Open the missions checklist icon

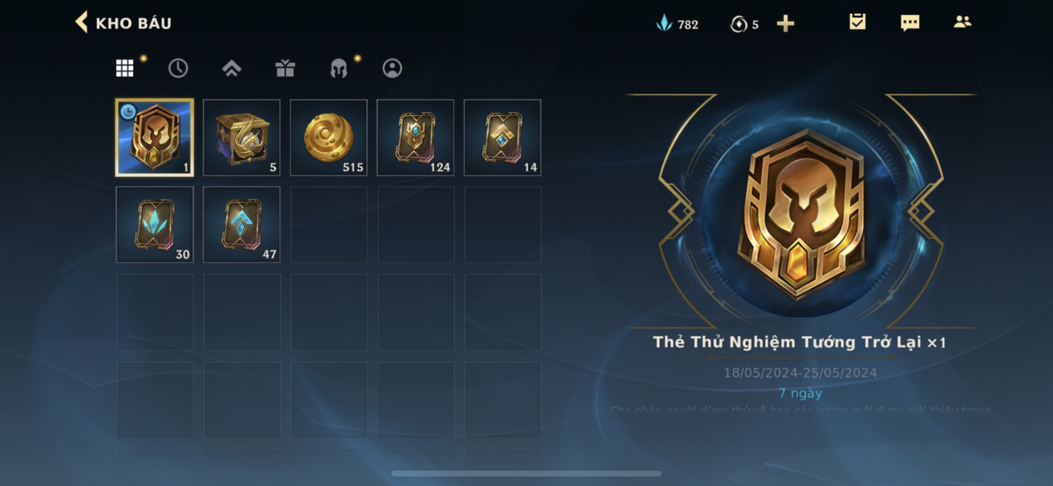coord(857,22)
